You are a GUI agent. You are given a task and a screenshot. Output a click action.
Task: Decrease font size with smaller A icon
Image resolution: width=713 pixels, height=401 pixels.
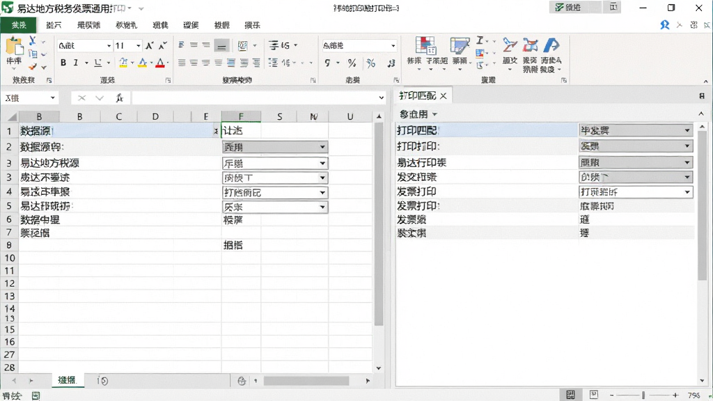pyautogui.click(x=162, y=45)
